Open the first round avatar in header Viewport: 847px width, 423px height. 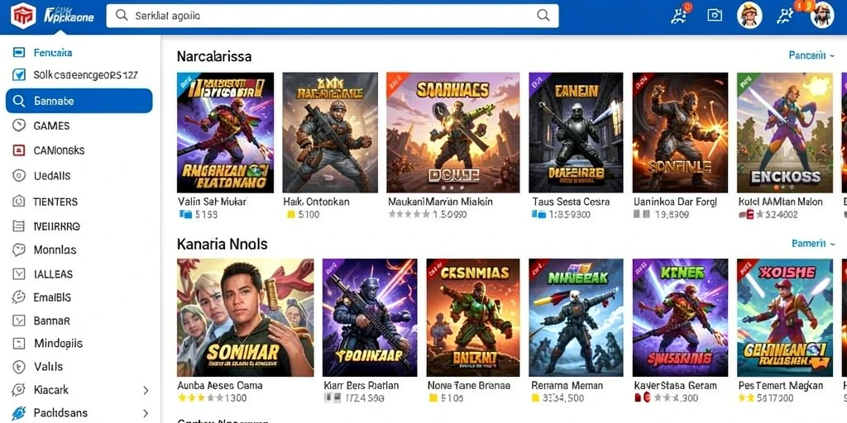(749, 15)
